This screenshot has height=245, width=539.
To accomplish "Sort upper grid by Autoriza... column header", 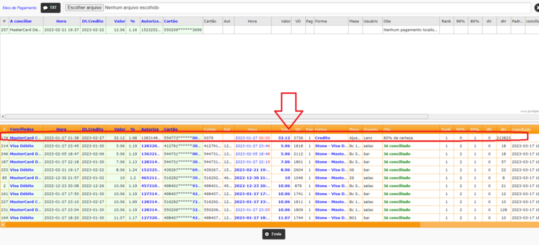I will point(151,22).
